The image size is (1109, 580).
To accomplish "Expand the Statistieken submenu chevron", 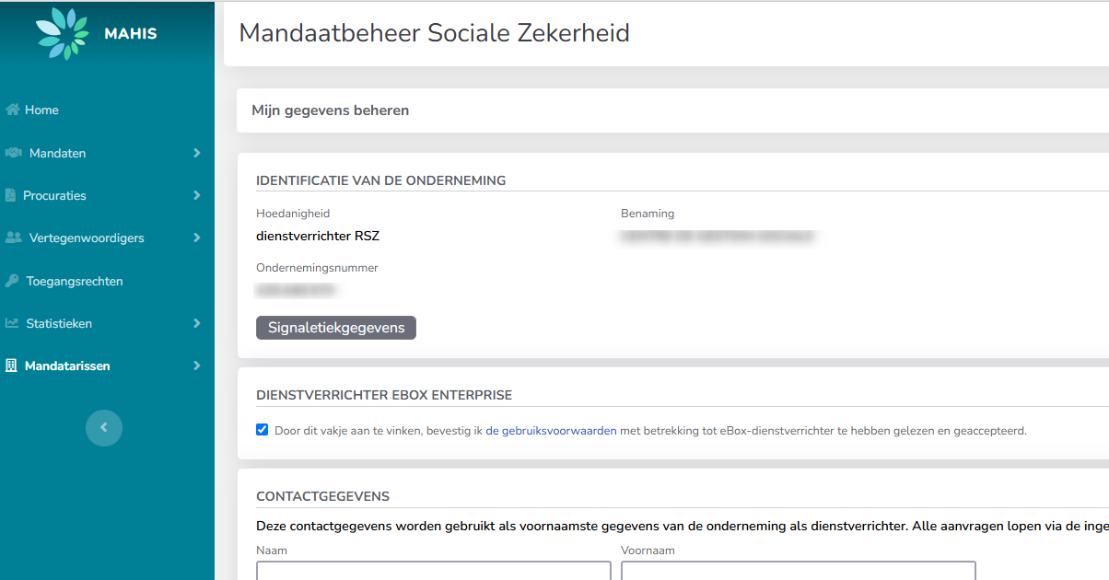I will coord(196,323).
